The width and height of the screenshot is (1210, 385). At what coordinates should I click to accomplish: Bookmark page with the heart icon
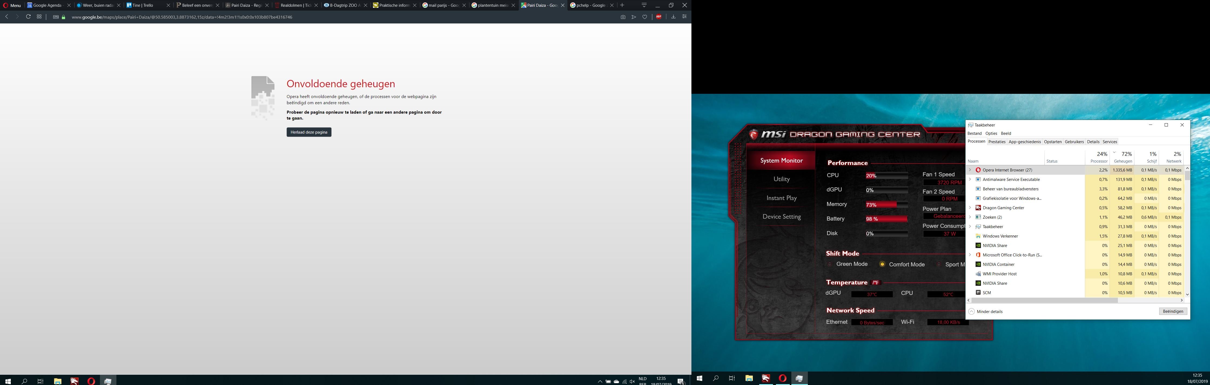point(644,17)
